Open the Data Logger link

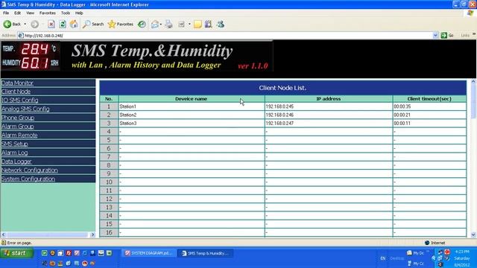pos(16,162)
